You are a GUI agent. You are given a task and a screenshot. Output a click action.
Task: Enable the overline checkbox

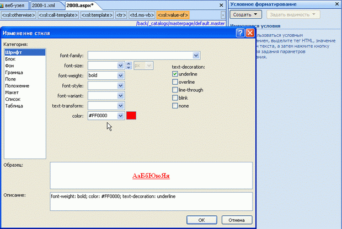175,81
